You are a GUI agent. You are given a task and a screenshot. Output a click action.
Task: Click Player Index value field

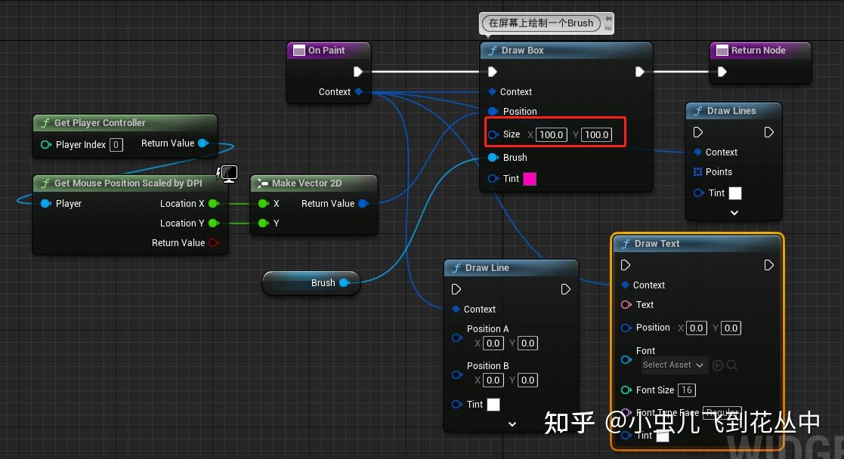pos(116,145)
